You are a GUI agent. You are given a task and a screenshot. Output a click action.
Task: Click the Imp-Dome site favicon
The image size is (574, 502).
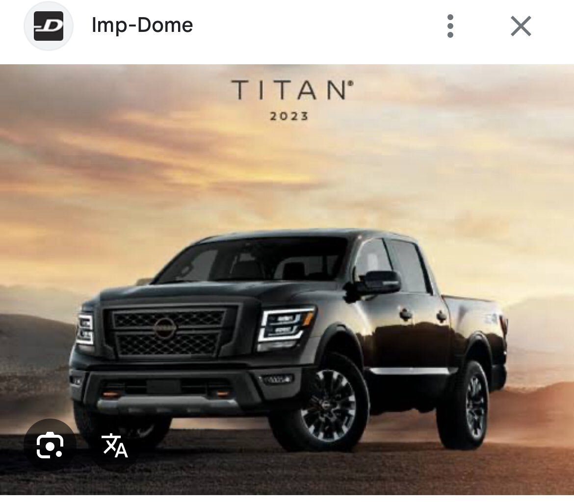(x=48, y=26)
